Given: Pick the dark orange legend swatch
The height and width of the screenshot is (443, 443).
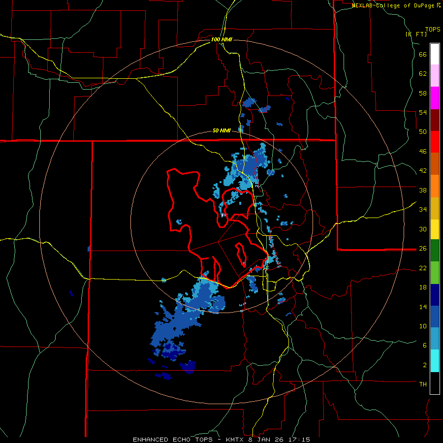Looking at the screenshot, I should pyautogui.click(x=435, y=163).
